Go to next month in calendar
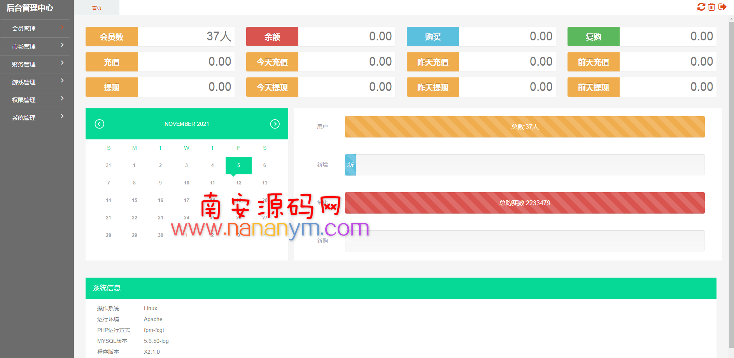This screenshot has width=734, height=358. tap(275, 124)
